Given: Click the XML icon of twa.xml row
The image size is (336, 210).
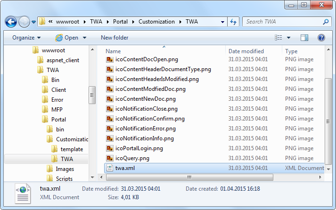Looking at the screenshot, I should 110,168.
